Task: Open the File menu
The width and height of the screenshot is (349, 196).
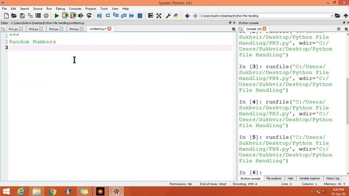Action: 4,9
